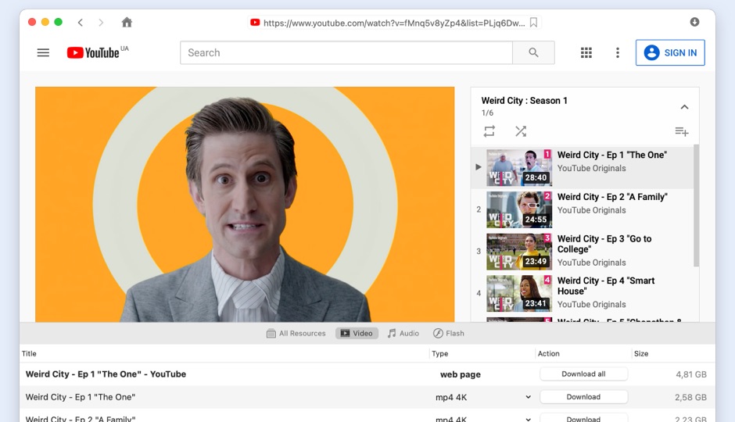Image resolution: width=735 pixels, height=422 pixels.
Task: Download Ep 1 "The One" mp4 4K
Action: pyautogui.click(x=583, y=397)
